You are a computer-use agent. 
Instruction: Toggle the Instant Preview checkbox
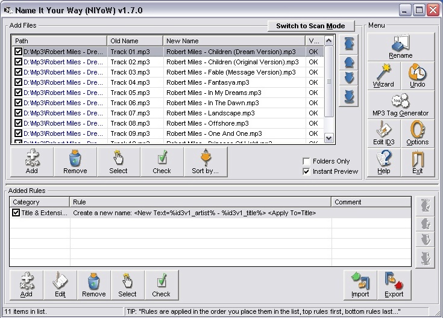click(307, 171)
